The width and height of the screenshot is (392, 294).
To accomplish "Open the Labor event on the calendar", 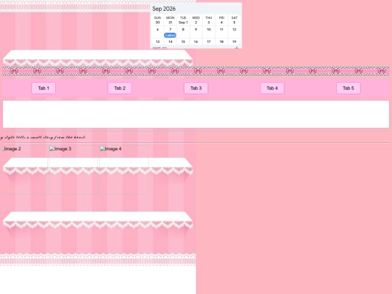I will tap(171, 36).
